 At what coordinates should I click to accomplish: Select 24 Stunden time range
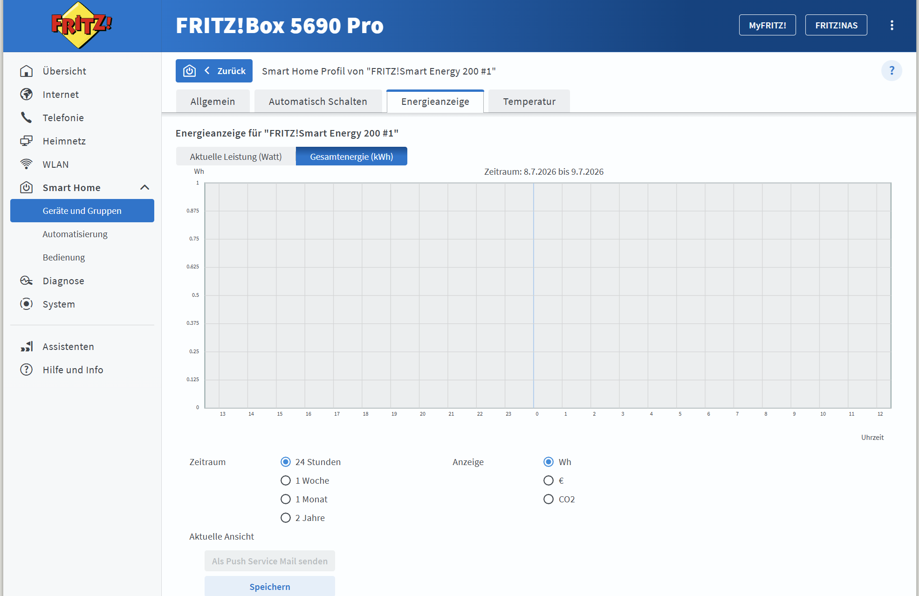tap(286, 462)
